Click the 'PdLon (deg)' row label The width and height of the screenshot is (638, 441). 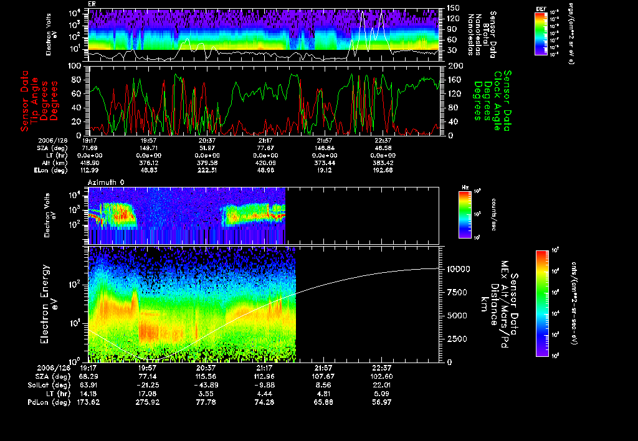[49, 402]
